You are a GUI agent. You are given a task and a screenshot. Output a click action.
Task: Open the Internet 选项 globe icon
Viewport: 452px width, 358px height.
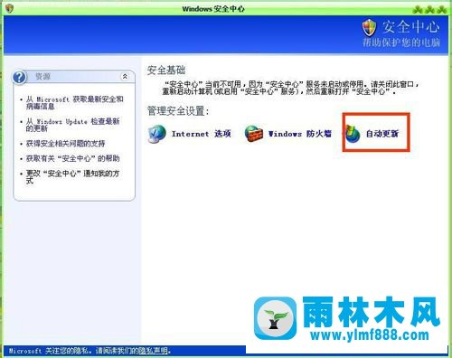(x=156, y=134)
